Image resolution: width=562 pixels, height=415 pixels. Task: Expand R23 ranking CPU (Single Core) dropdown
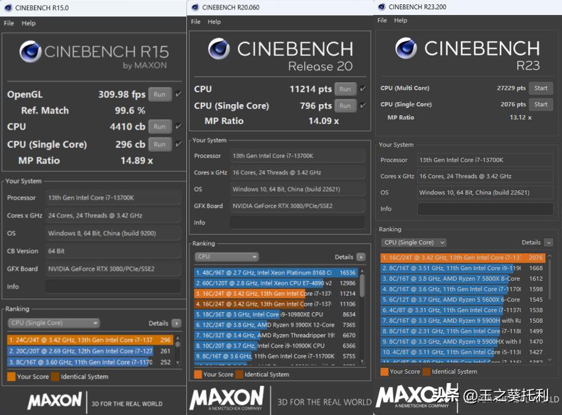[414, 243]
